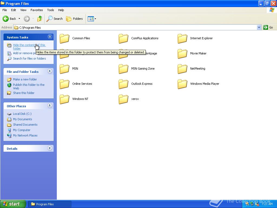Click Publish this folder to the Web
The height and width of the screenshot is (208, 277).
click(29, 86)
